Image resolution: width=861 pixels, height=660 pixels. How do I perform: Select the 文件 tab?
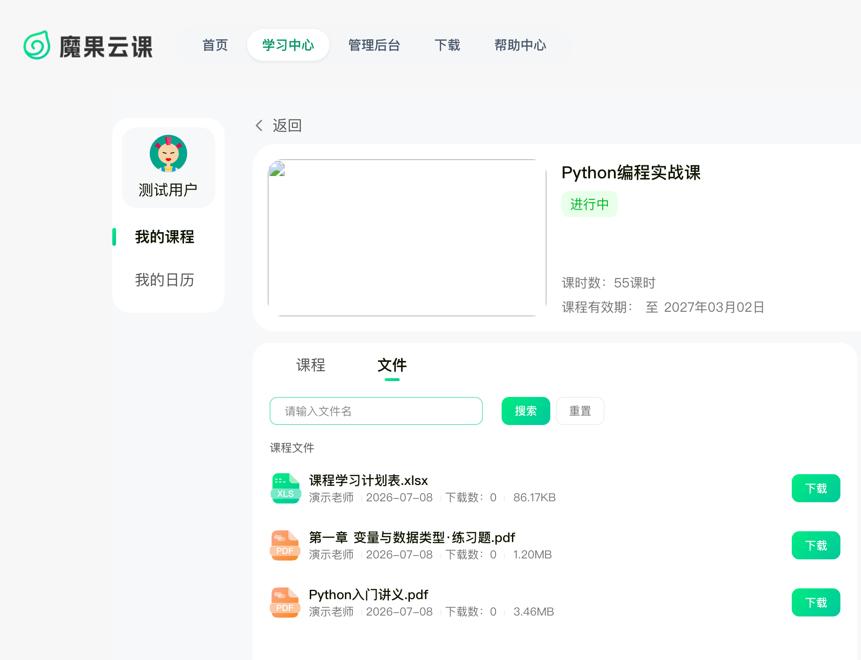click(392, 365)
